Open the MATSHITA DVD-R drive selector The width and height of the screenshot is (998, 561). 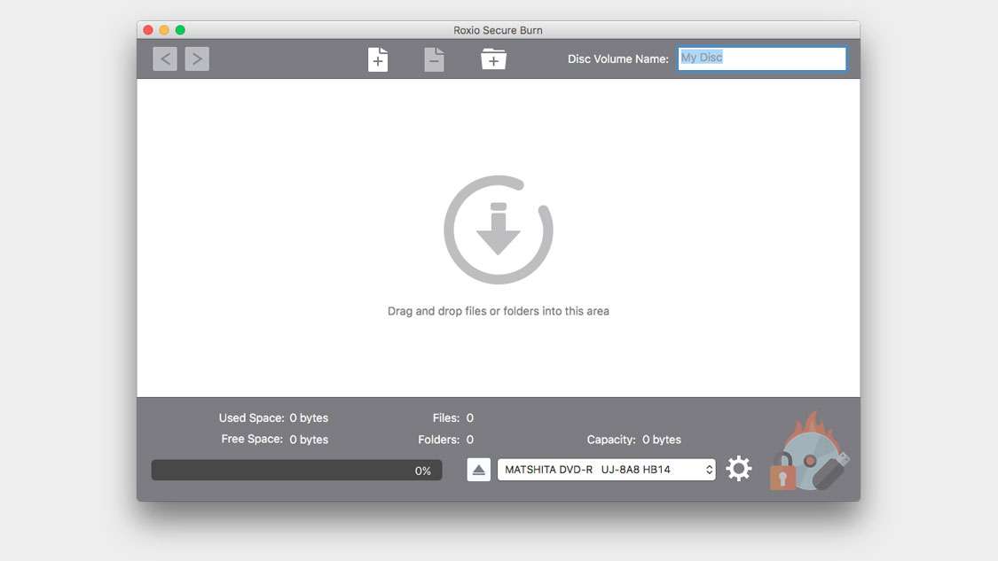[x=607, y=470]
